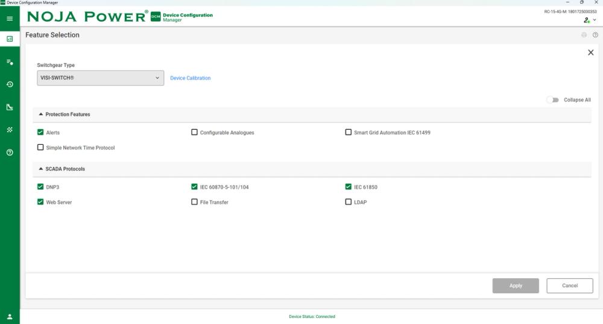603x324 pixels.
Task: Uncheck the Alerts checkbox
Action: (40, 132)
